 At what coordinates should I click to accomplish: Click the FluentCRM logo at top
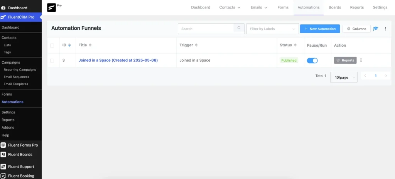(x=51, y=8)
